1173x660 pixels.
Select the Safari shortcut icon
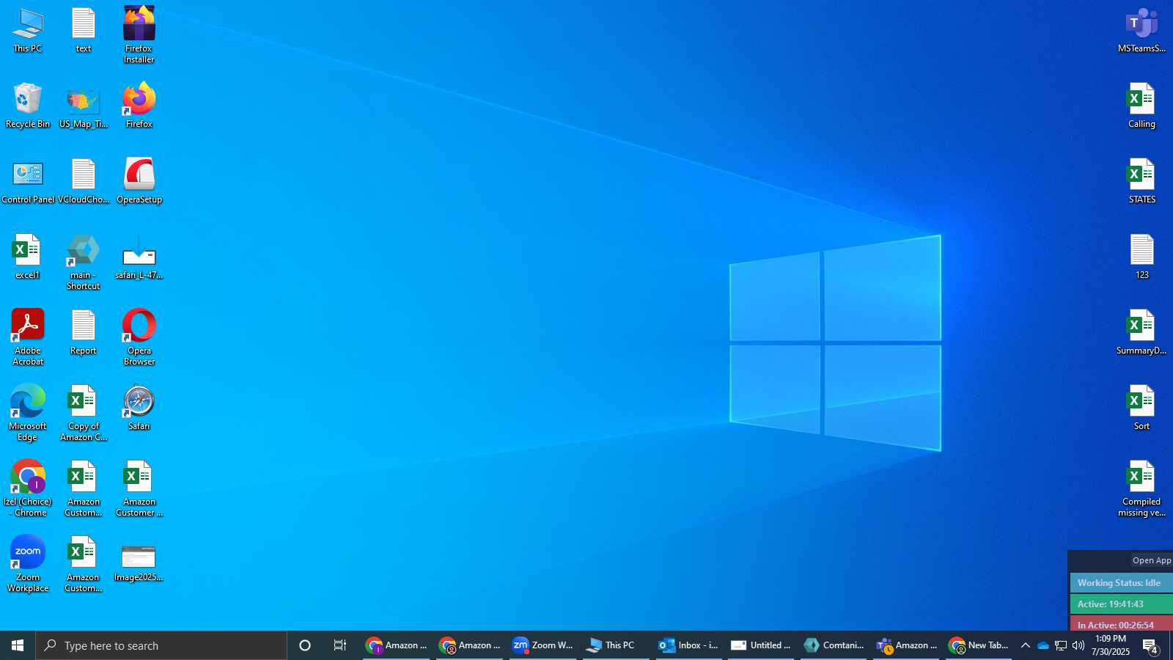139,408
